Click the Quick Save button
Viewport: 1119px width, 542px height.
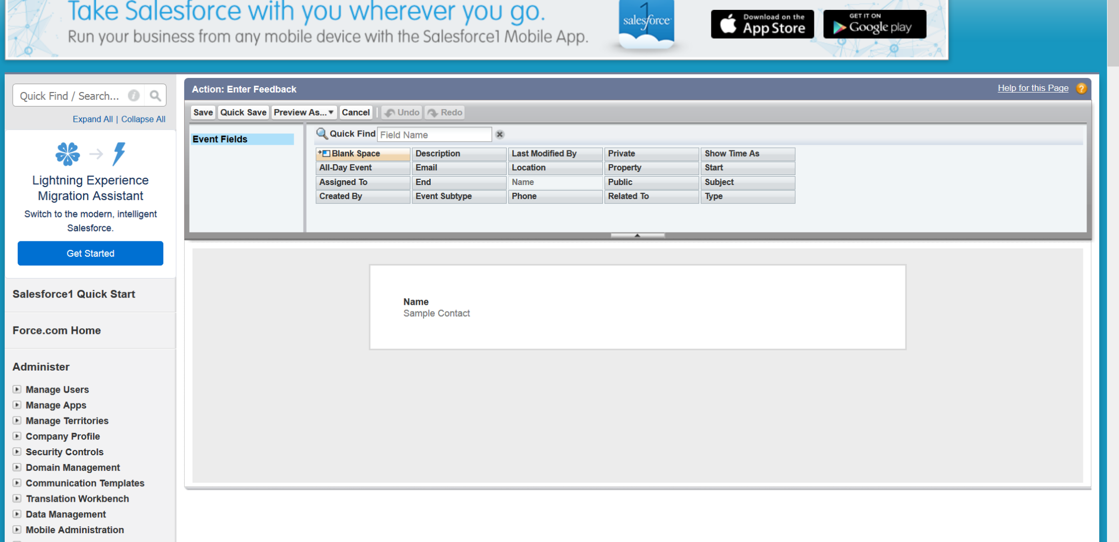(243, 112)
